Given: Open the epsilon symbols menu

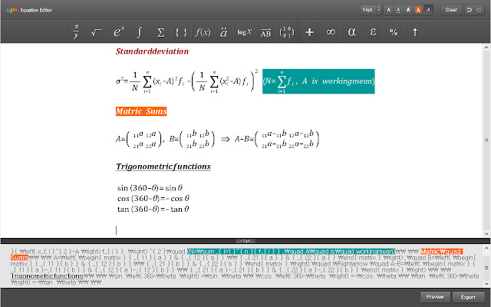Looking at the screenshot, I should (x=373, y=31).
